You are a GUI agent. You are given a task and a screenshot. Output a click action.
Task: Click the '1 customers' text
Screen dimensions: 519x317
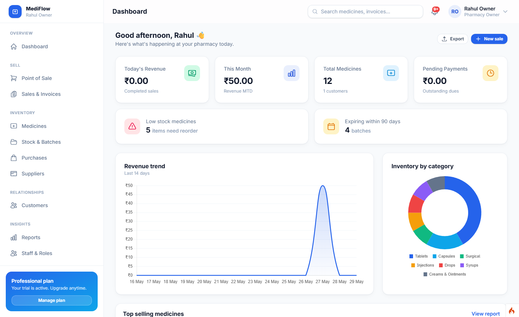(336, 91)
